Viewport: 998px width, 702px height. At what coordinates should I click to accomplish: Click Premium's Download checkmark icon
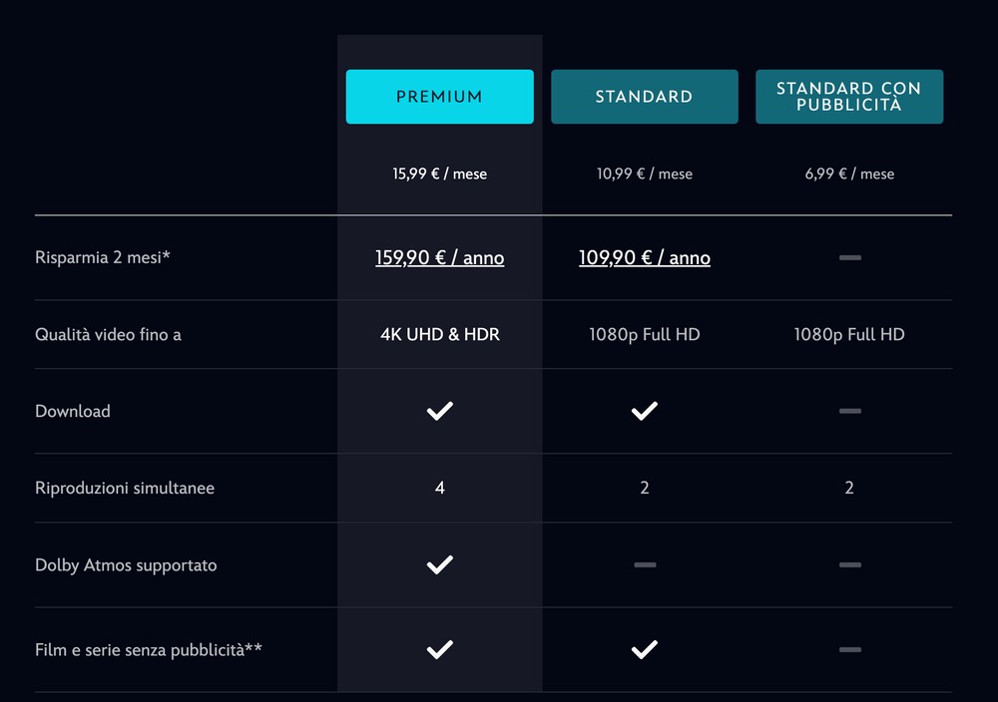[439, 411]
